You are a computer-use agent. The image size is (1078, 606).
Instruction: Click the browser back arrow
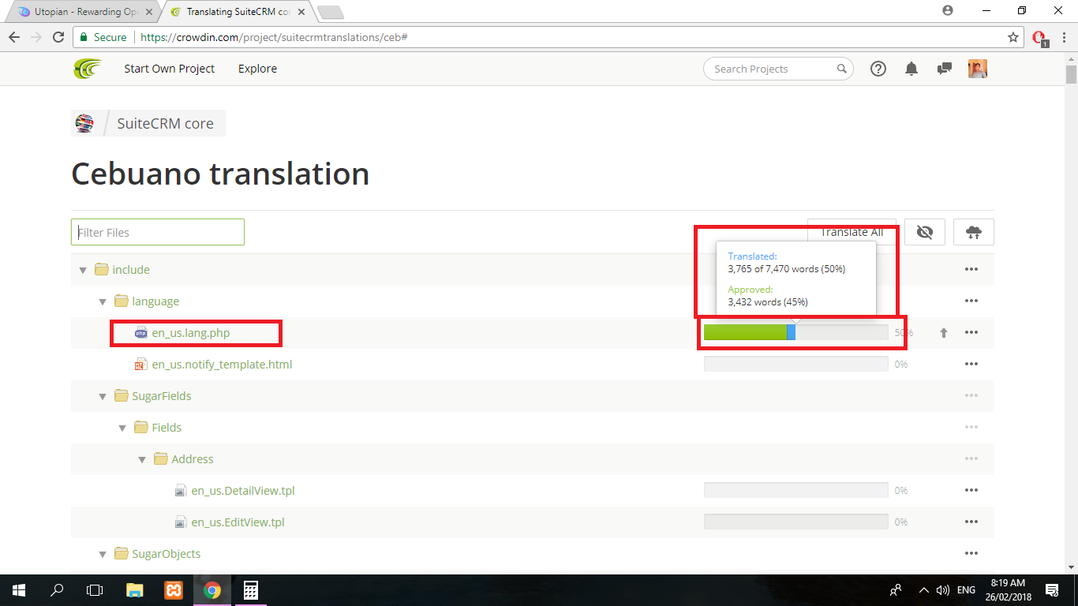coord(14,37)
